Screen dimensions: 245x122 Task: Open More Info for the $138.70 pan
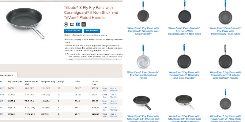click(x=105, y=109)
